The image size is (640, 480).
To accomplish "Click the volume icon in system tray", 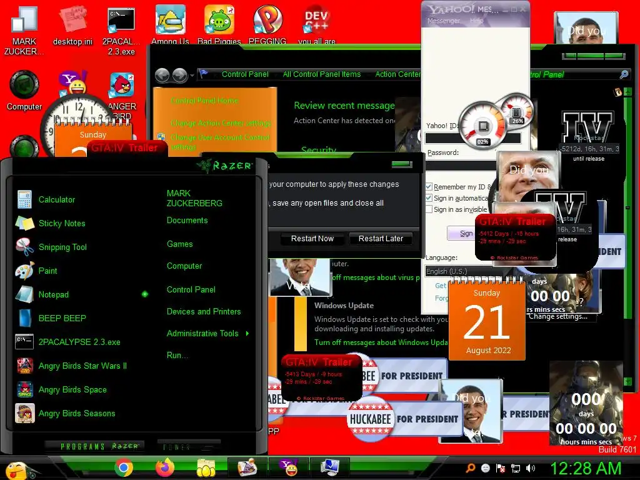I will (531, 468).
